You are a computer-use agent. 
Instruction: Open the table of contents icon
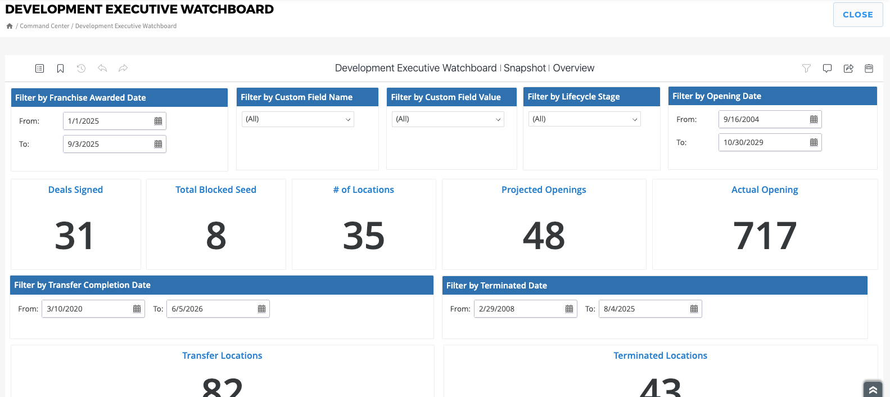tap(39, 69)
